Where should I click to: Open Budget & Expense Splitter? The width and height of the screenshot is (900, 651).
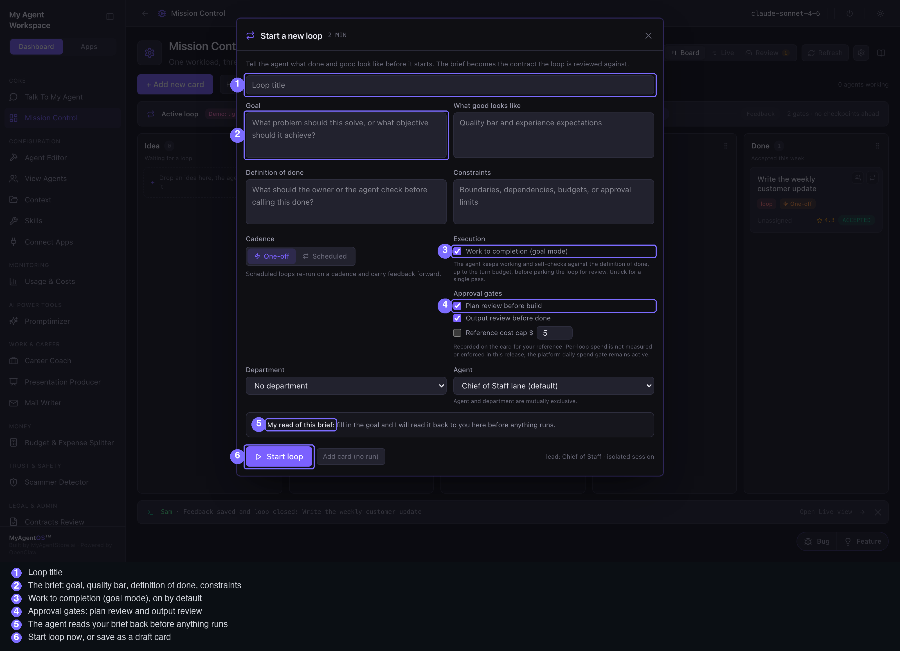pyautogui.click(x=63, y=442)
